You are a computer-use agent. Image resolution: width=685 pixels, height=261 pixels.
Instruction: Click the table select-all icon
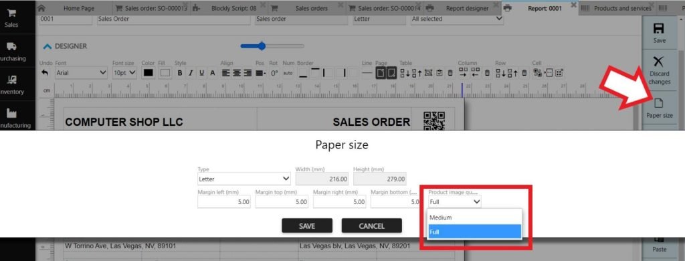[429, 73]
